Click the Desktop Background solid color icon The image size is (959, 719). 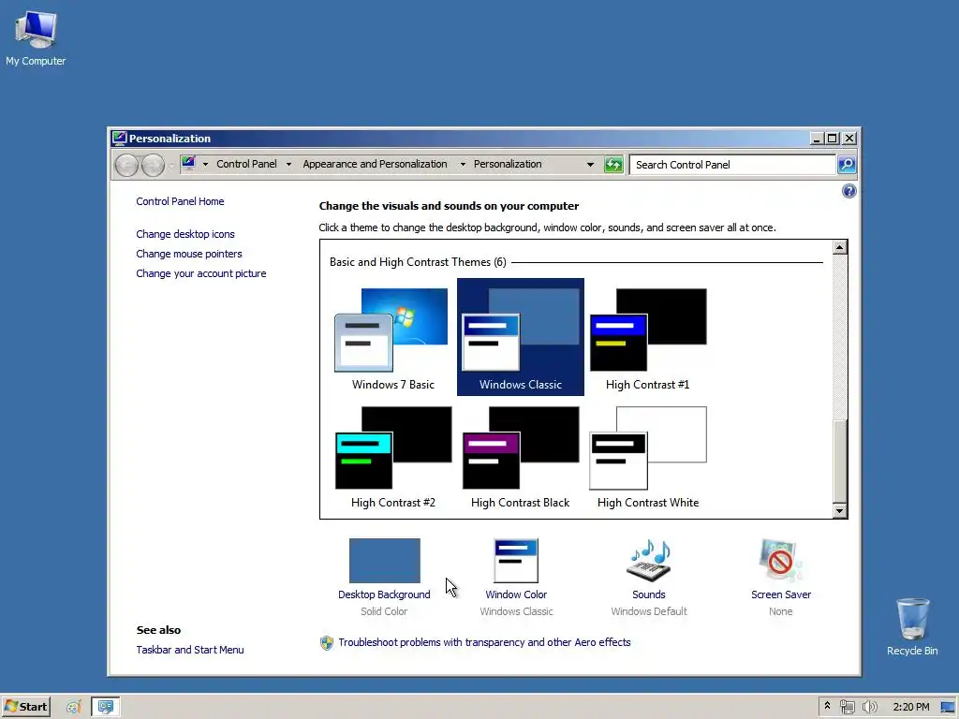pyautogui.click(x=385, y=561)
